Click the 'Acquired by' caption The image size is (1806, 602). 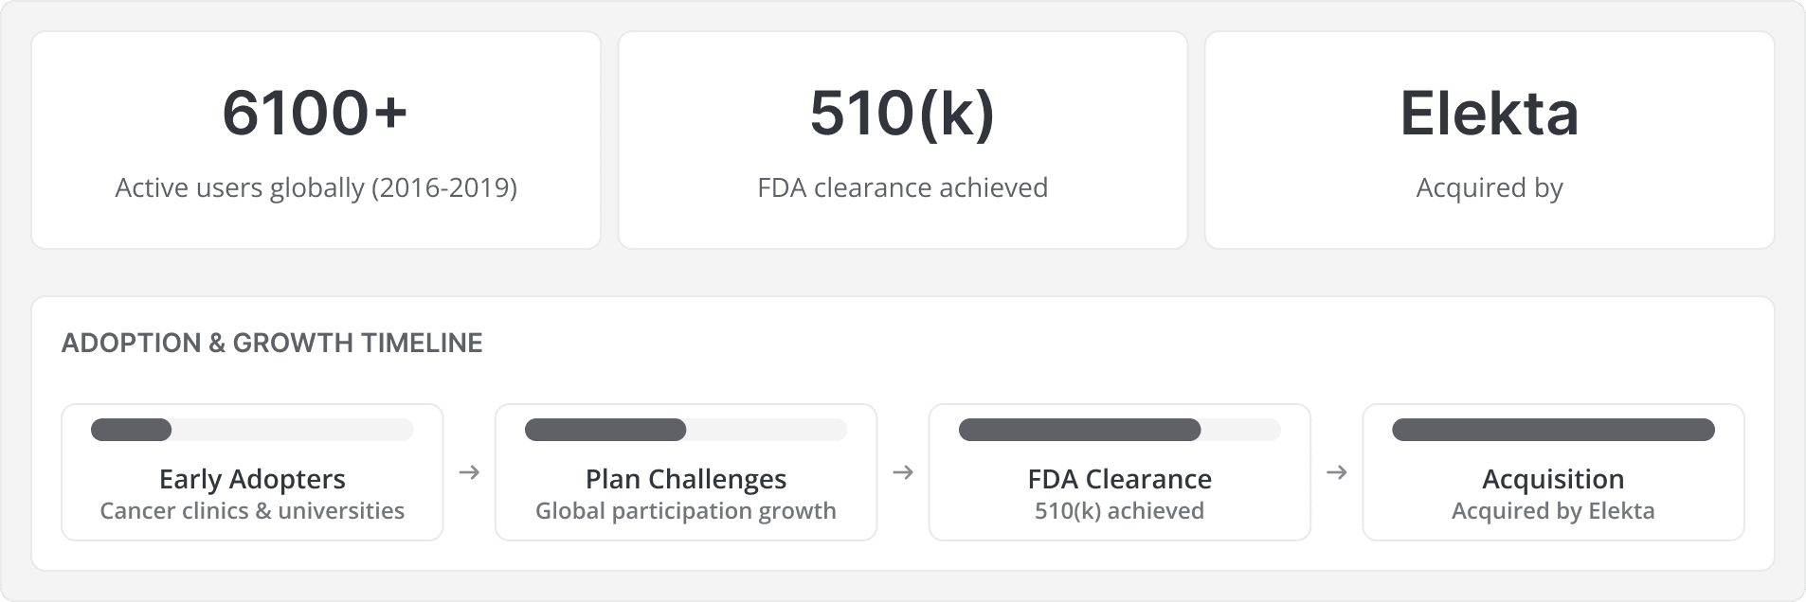tap(1489, 188)
